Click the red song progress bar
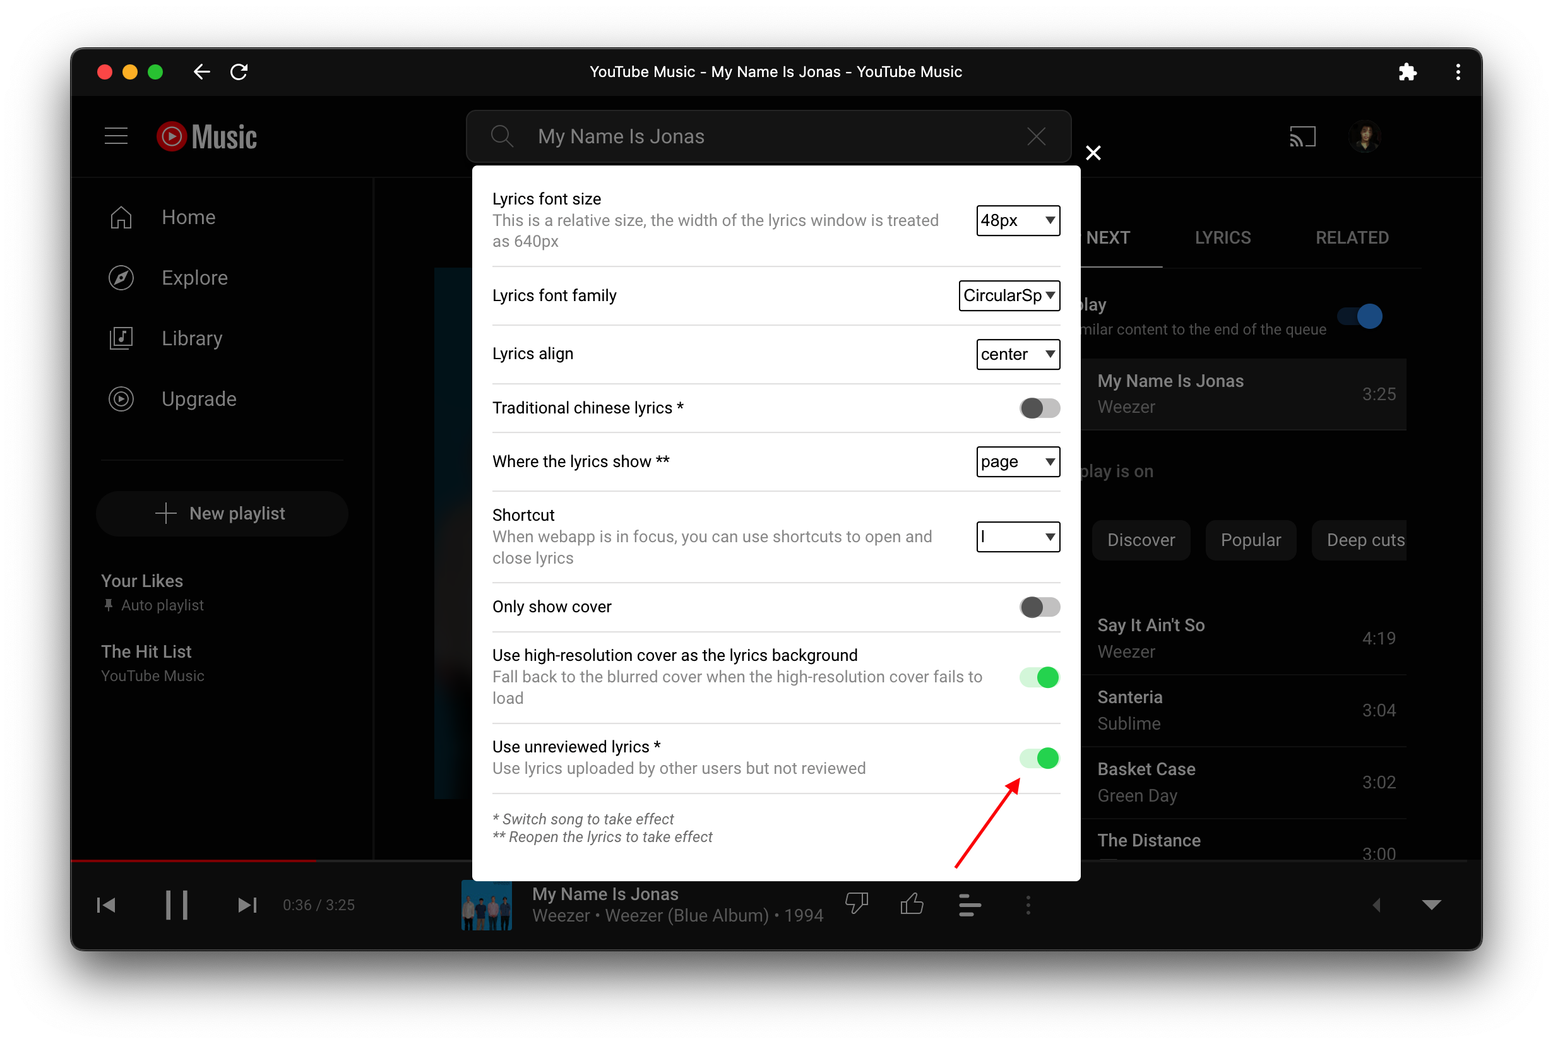This screenshot has height=1044, width=1553. point(193,860)
